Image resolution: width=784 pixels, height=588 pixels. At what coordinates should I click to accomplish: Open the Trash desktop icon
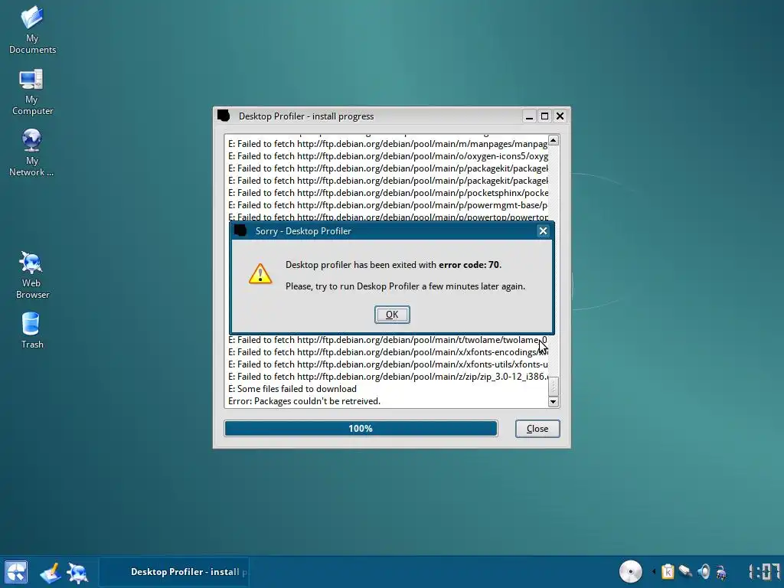(31, 330)
